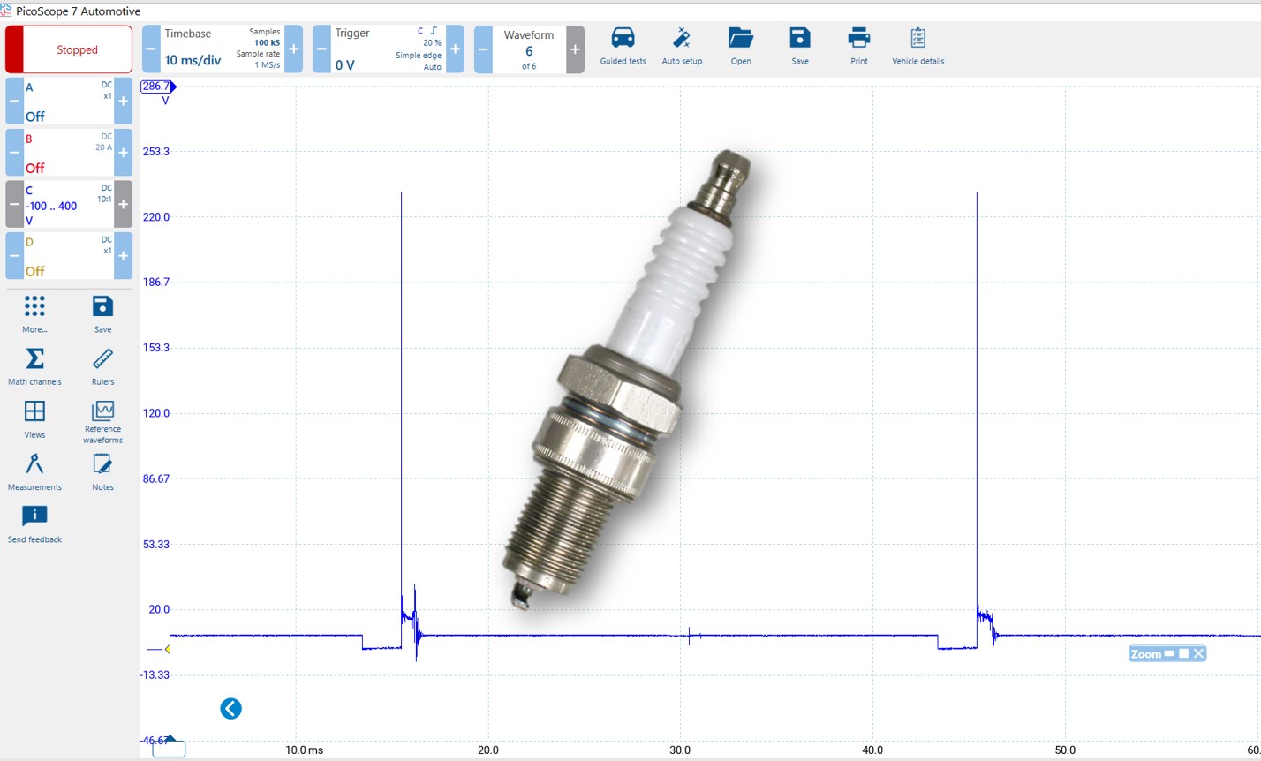The width and height of the screenshot is (1261, 761).
Task: Lower the trigger level with the minus button
Action: tap(321, 49)
